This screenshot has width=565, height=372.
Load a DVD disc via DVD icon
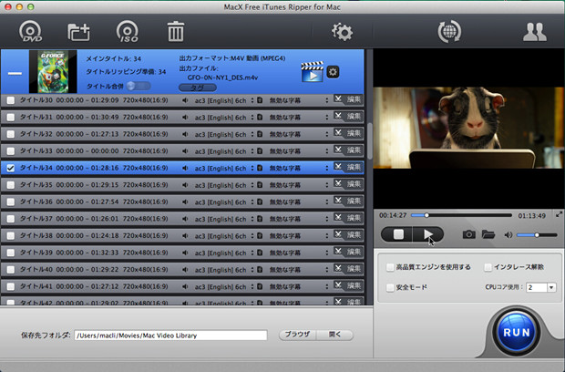point(30,32)
